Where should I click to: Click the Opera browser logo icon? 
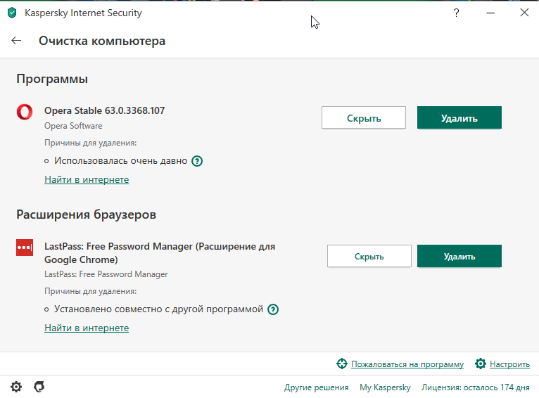[25, 112]
